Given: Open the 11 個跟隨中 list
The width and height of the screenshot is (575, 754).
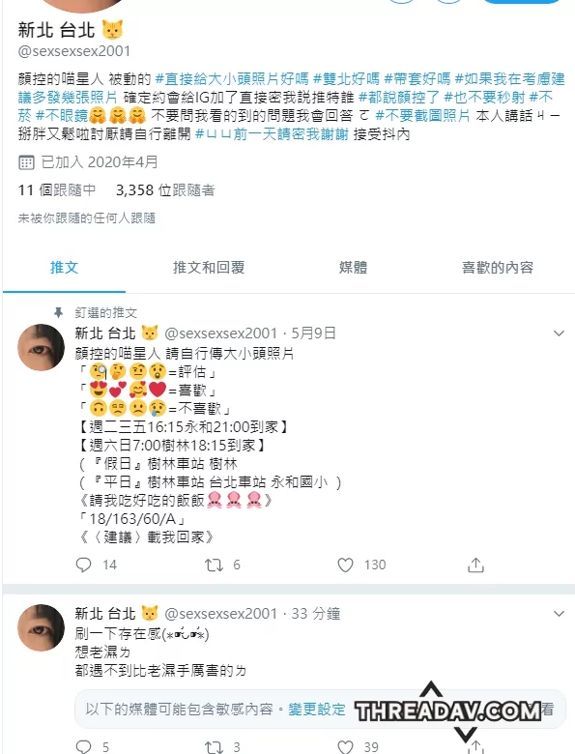Looking at the screenshot, I should click(57, 190).
